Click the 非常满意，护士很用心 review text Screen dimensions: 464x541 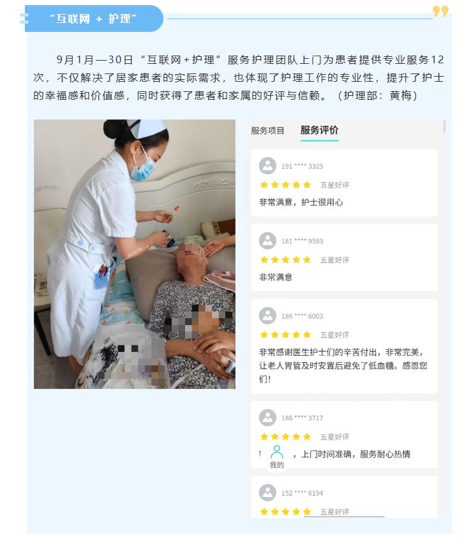click(x=301, y=202)
